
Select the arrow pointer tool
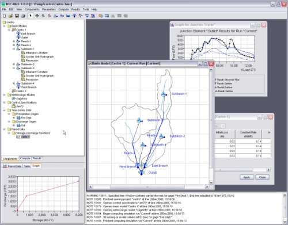click(x=31, y=16)
